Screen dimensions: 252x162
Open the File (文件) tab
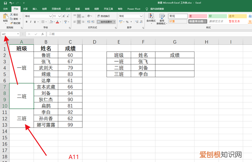(x=5, y=9)
